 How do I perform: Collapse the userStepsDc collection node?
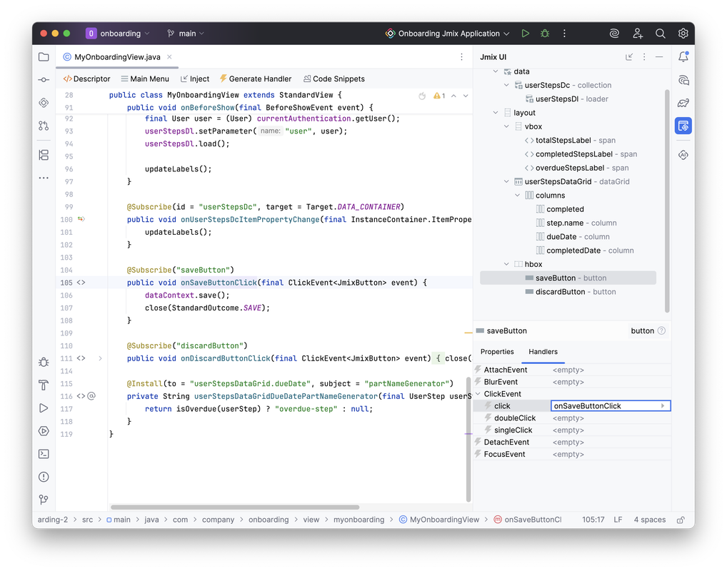[x=506, y=85]
